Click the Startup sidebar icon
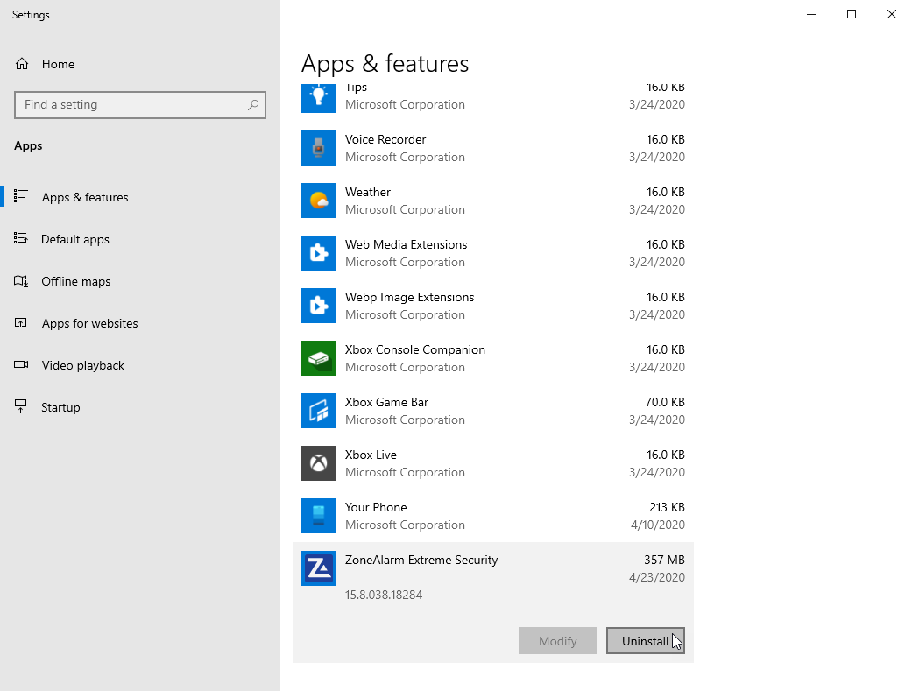912x691 pixels. point(21,406)
